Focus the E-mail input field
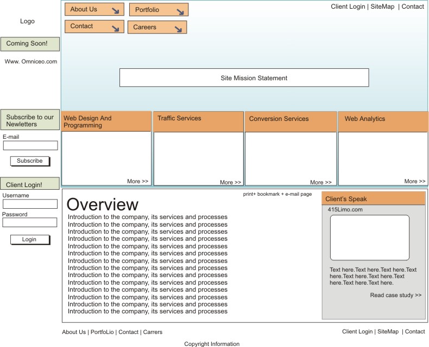Viewport: 429px width, 347px height. pyautogui.click(x=30, y=145)
